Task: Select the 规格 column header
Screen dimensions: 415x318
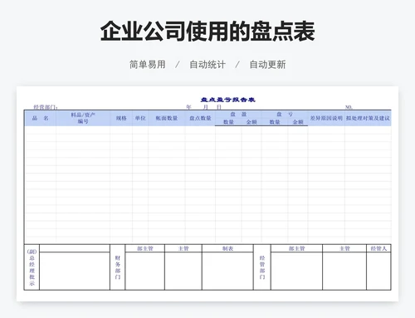Action: [x=121, y=118]
